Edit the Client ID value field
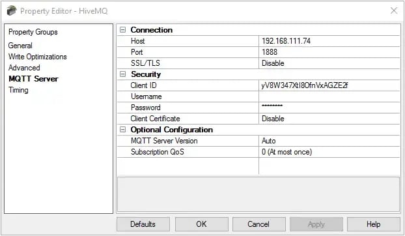405x236 pixels. (x=329, y=85)
